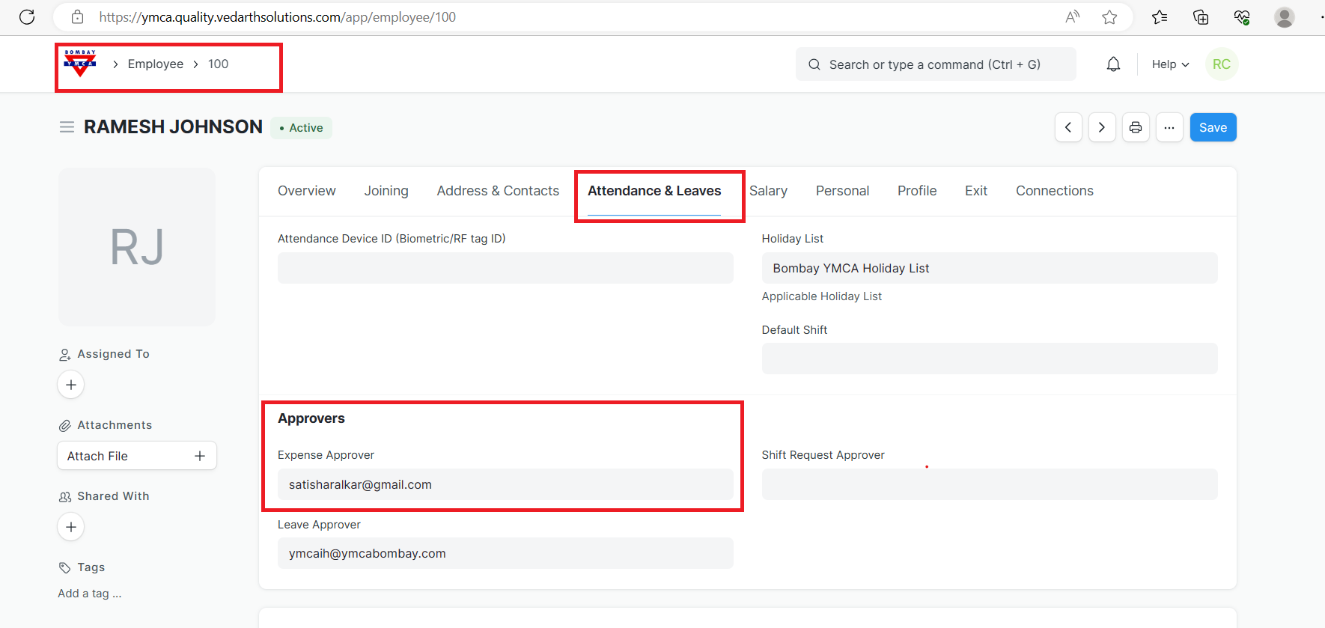Click the Attach File button
Viewport: 1325px width, 628px height.
136,456
